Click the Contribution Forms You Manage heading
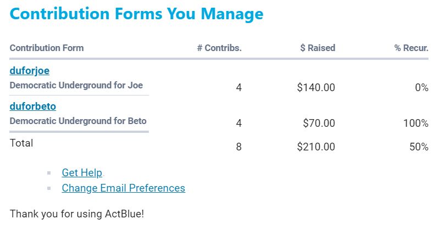Image resolution: width=434 pixels, height=230 pixels. [x=136, y=14]
